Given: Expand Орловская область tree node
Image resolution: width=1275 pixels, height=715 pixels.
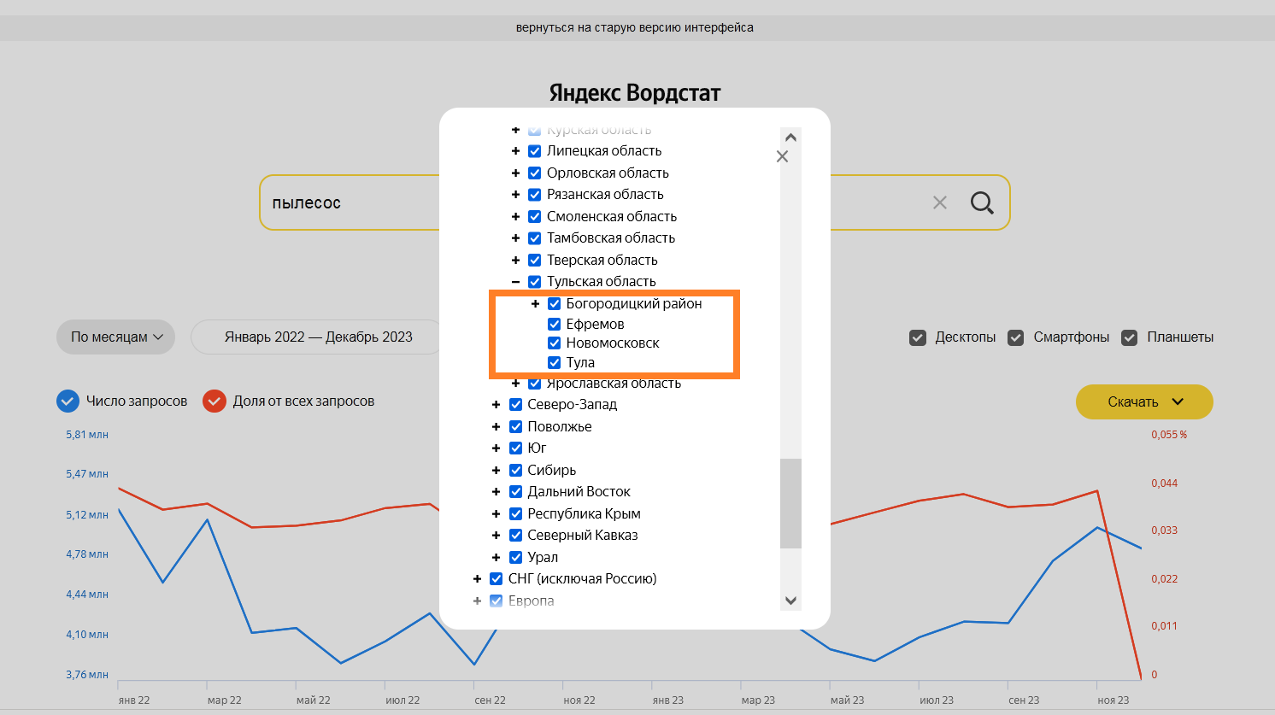Looking at the screenshot, I should pos(515,173).
